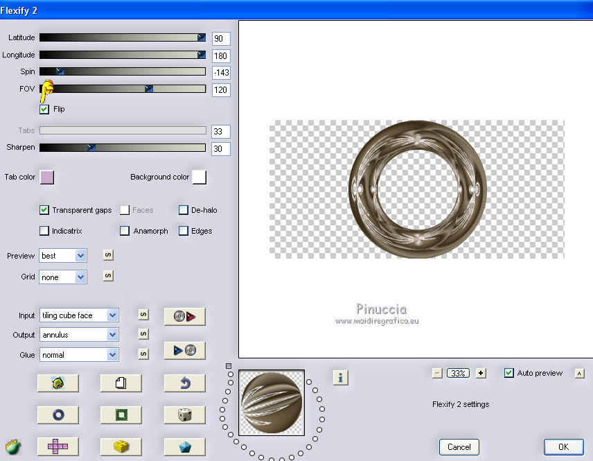Screen dimensions: 593x461
Task: Uncheck the Flip checkbox
Action: coord(44,110)
